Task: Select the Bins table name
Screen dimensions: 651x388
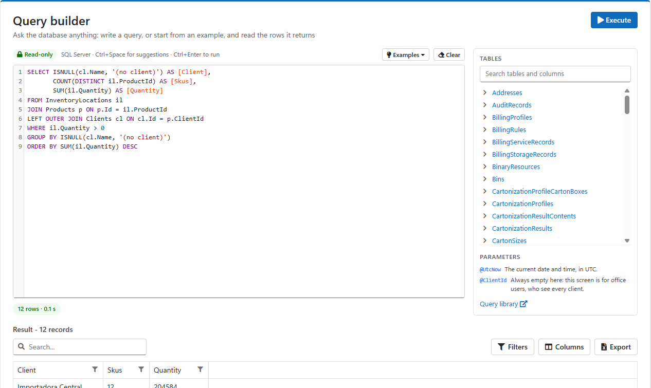Action: pos(498,179)
